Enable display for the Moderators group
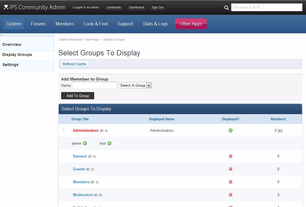The height and width of the screenshot is (207, 306). tap(231, 195)
